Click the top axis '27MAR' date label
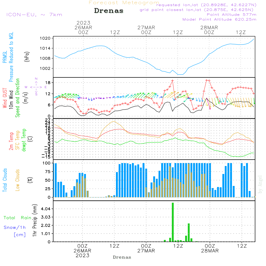Image resolution: width=266 pixels, height=266 pixels. pos(146,28)
